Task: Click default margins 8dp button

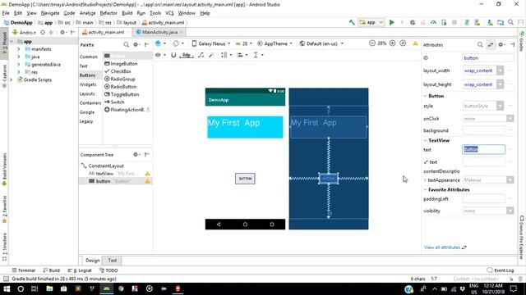Action: [187, 55]
